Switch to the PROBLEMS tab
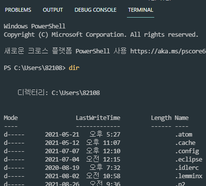Viewport: 206px width, 186px height. (18, 10)
